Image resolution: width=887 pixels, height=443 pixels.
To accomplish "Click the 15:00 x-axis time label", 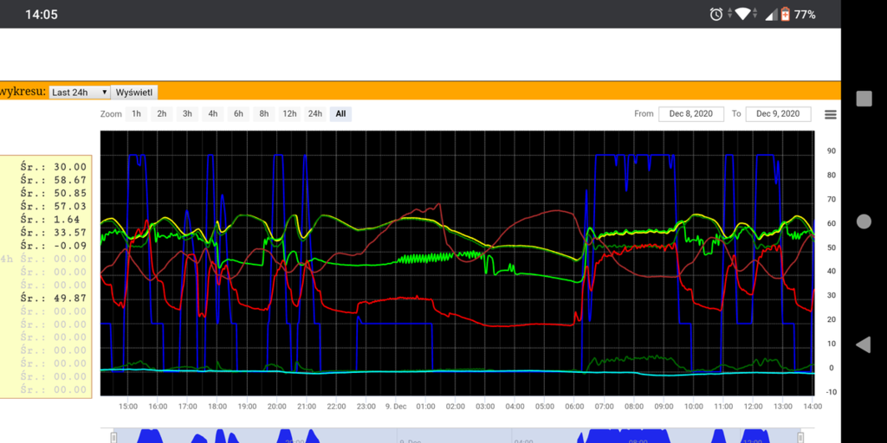I will 128,407.
